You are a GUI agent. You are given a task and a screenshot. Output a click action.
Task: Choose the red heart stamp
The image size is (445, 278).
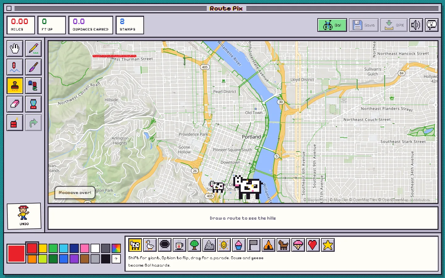[x=313, y=245]
